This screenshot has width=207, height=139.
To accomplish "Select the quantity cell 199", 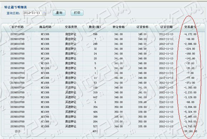I will click(95, 87).
